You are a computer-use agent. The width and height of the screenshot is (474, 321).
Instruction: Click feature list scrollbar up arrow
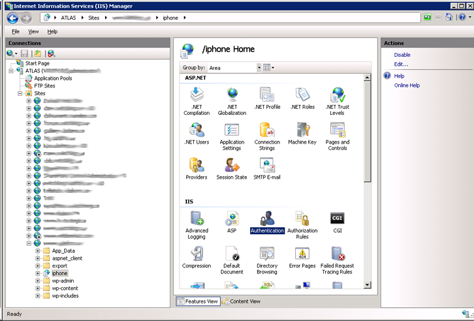(x=367, y=77)
